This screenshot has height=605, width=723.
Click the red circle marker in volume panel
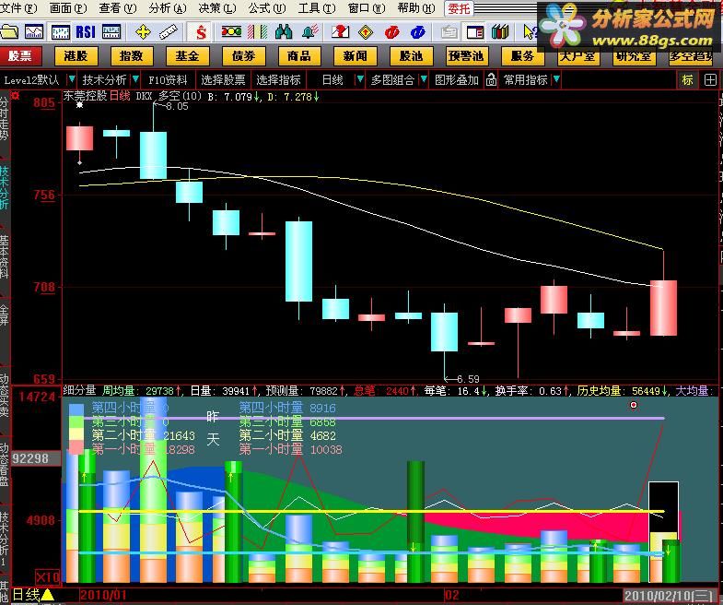point(634,405)
